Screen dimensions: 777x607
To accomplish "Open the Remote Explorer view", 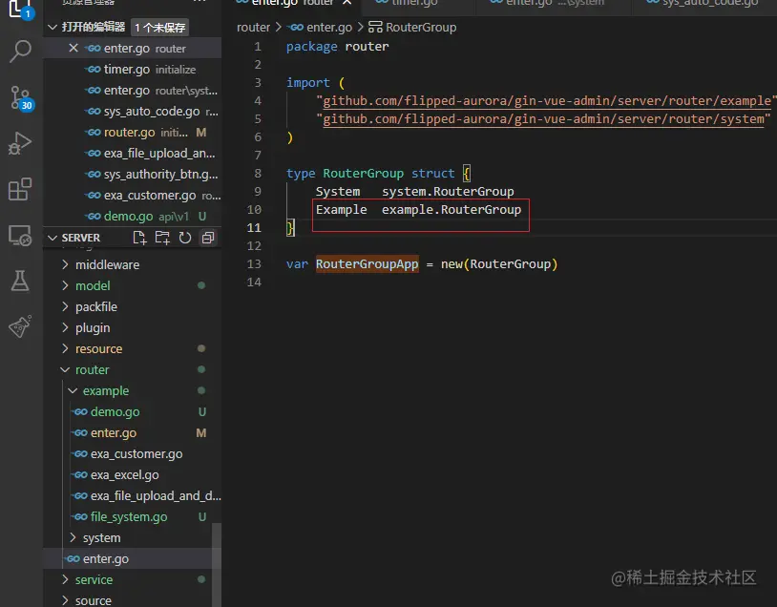I will (20, 236).
